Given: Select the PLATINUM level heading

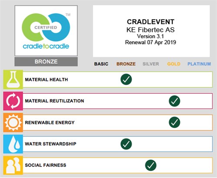Looking at the screenshot, I should [x=199, y=64].
